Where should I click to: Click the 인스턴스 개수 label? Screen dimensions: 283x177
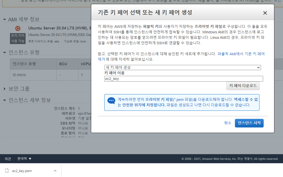point(65,108)
